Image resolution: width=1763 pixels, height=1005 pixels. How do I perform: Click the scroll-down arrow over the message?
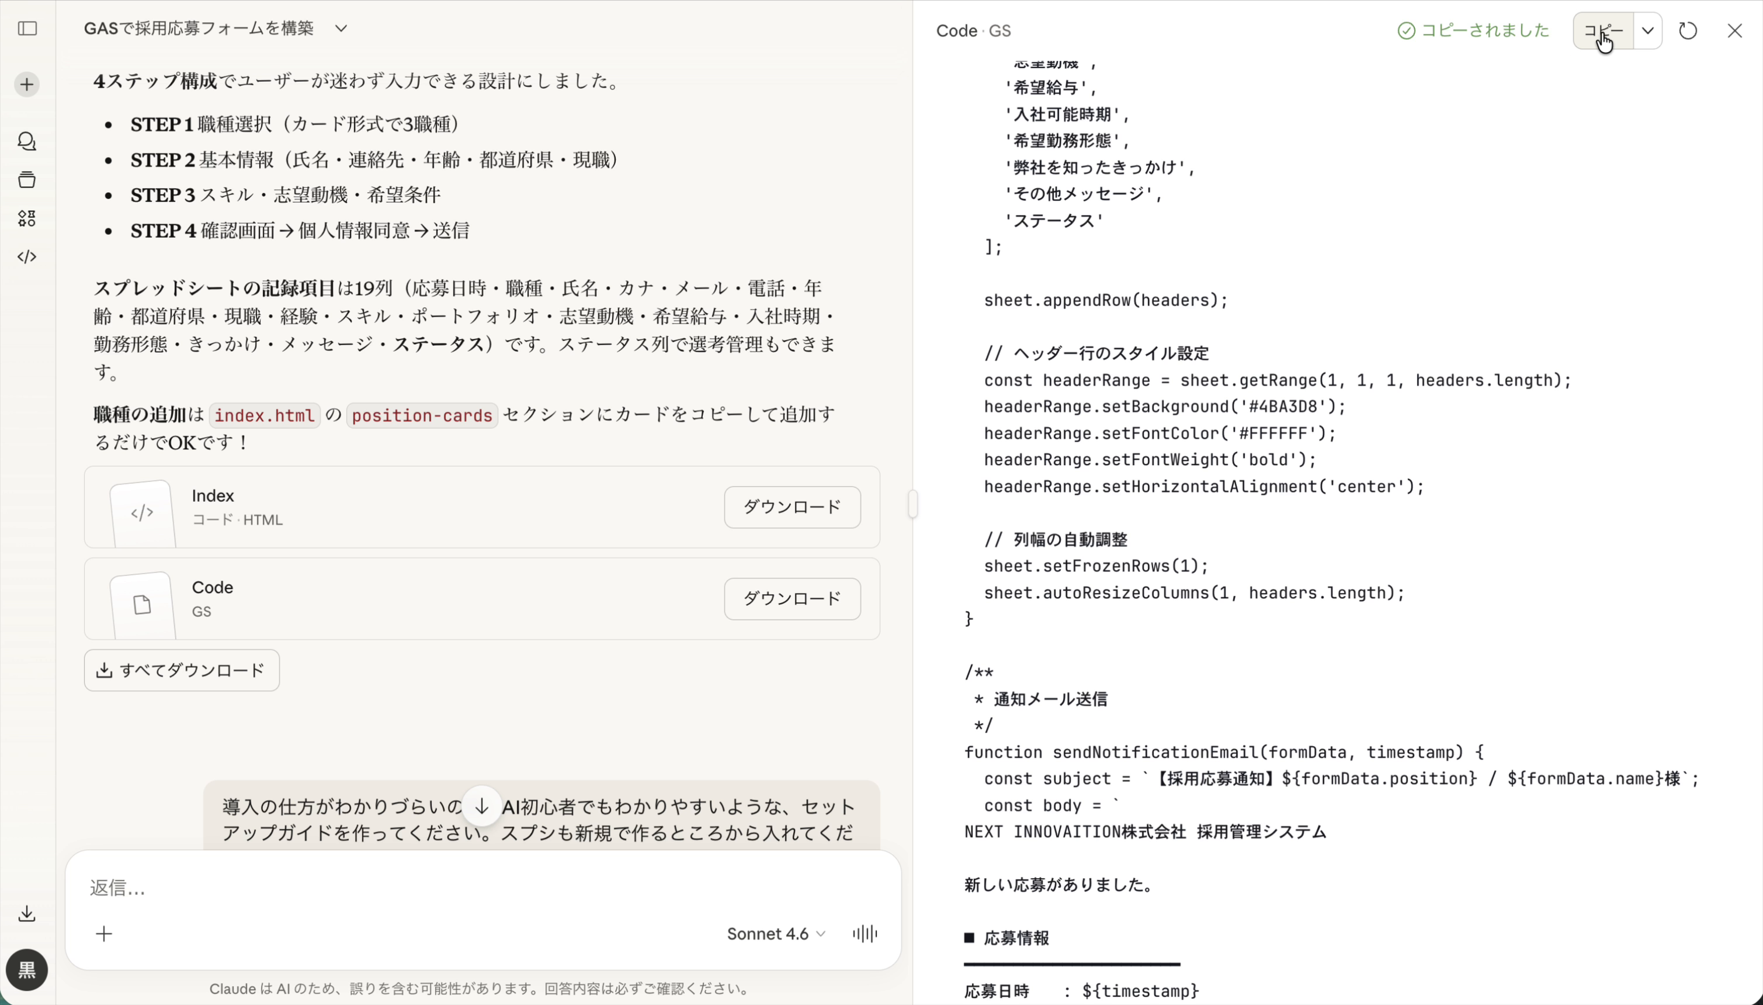481,805
